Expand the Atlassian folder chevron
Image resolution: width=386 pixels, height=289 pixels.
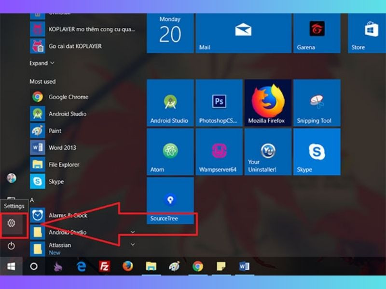133,245
